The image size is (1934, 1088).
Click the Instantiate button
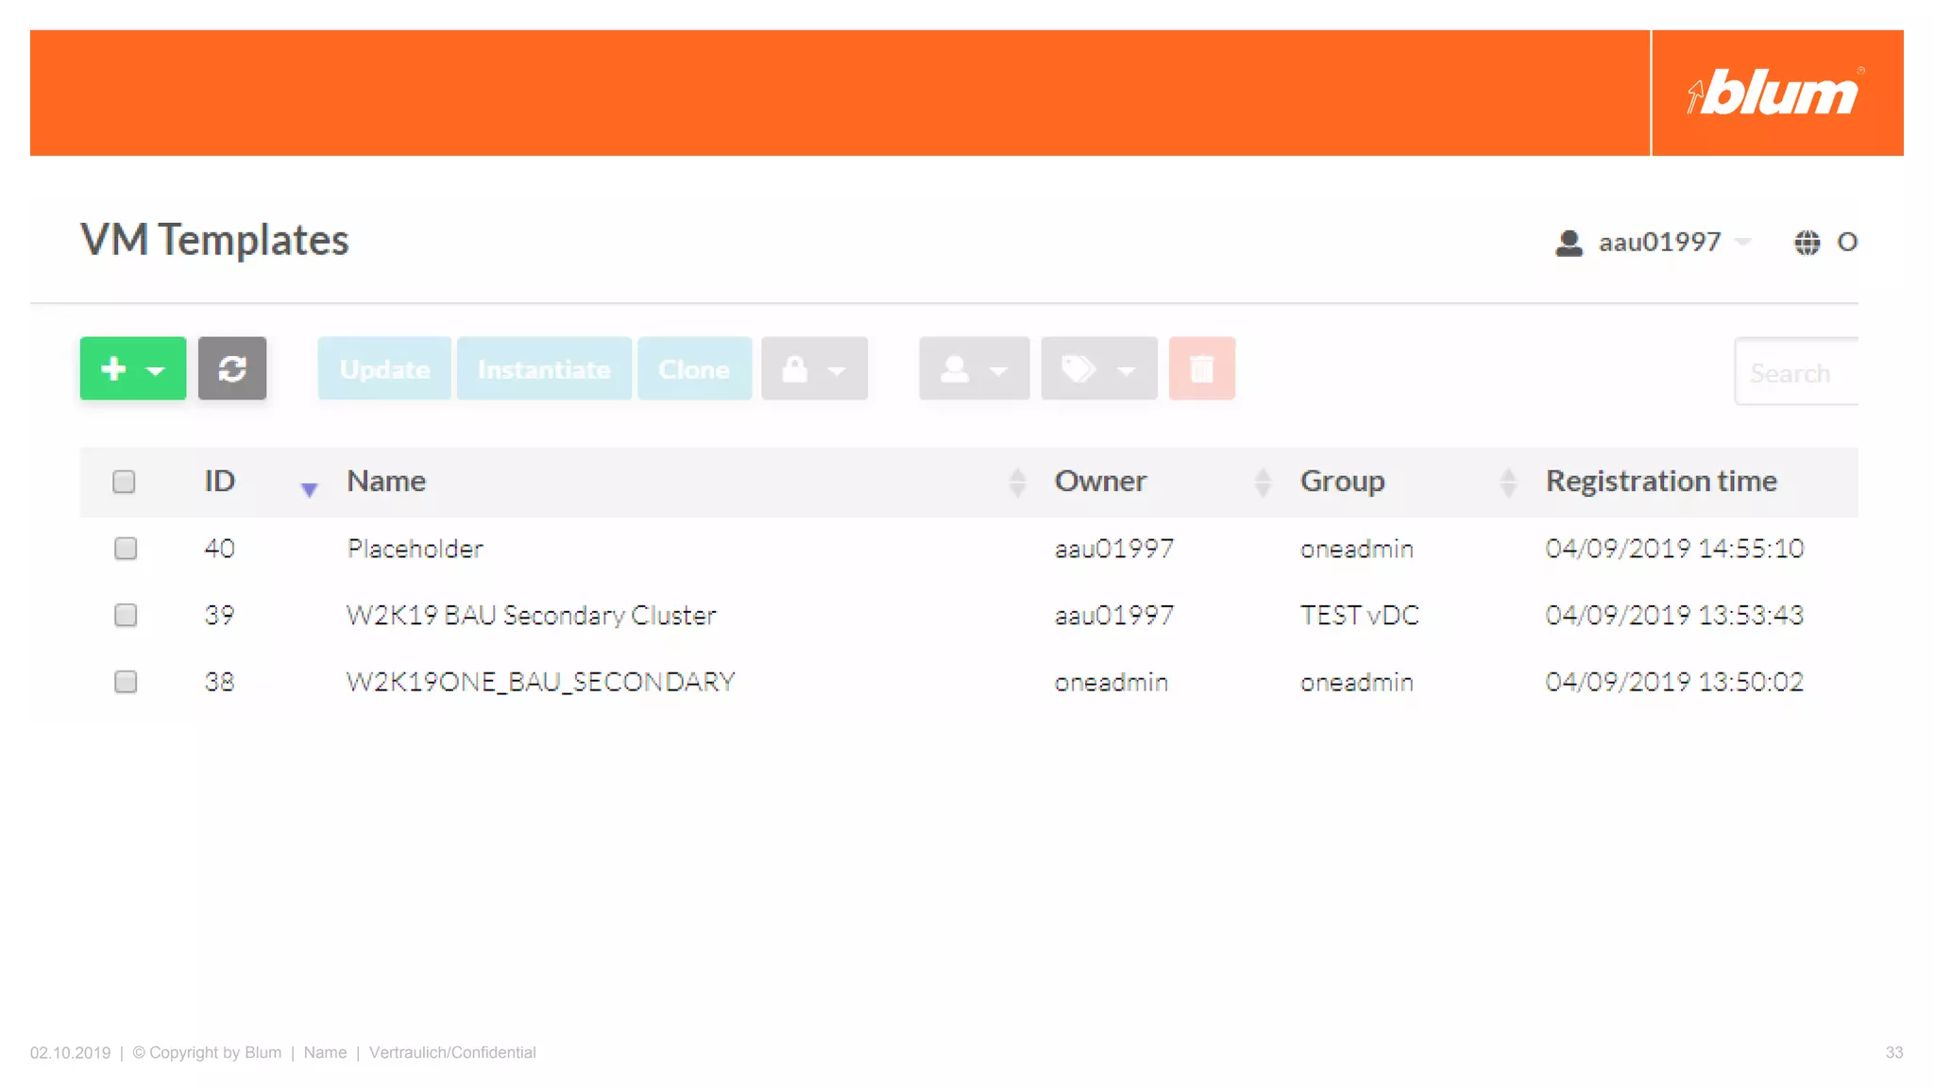[x=544, y=368]
